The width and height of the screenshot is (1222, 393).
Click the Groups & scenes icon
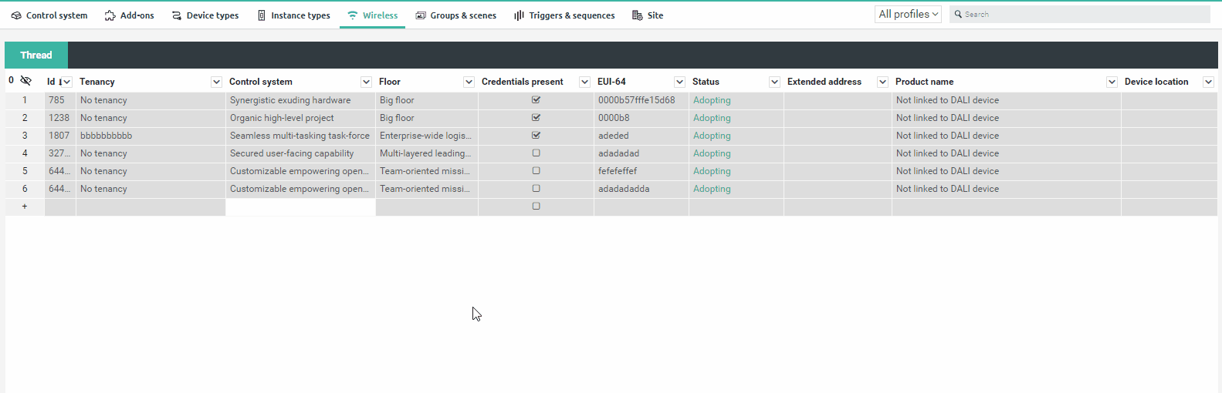click(421, 15)
